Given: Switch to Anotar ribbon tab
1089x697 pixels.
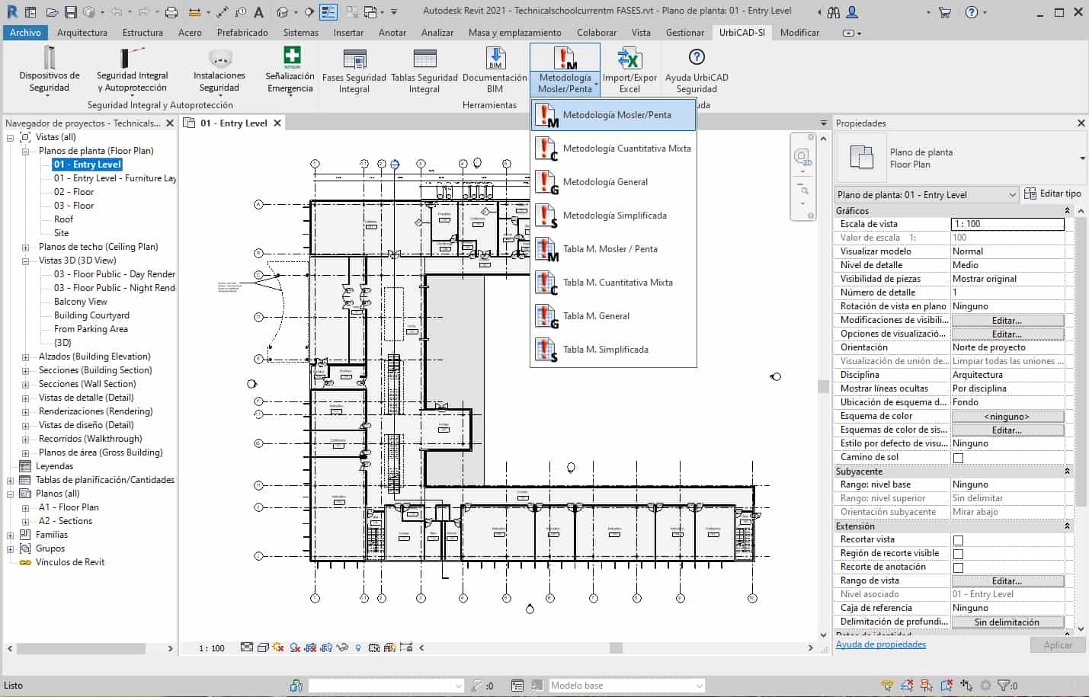Looking at the screenshot, I should coord(392,33).
